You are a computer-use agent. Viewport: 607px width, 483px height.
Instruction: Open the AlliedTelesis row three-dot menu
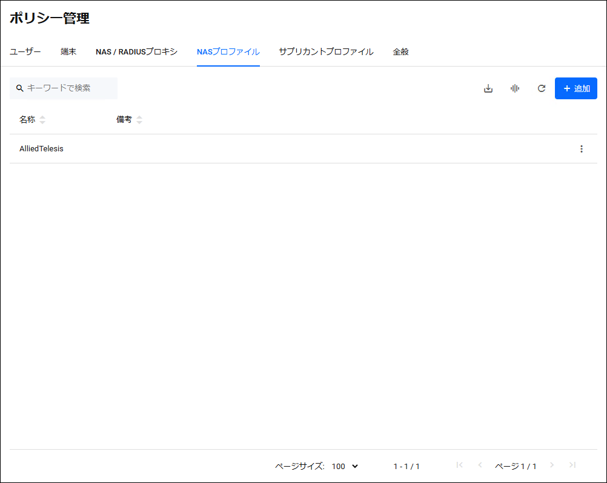pyautogui.click(x=581, y=149)
